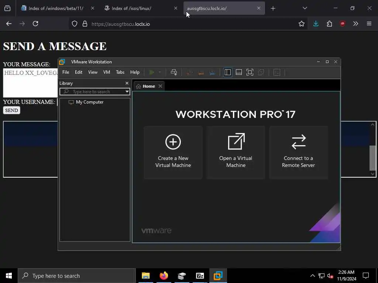Open the VM menu
Viewport: 378px width, 283px height.
pyautogui.click(x=107, y=72)
